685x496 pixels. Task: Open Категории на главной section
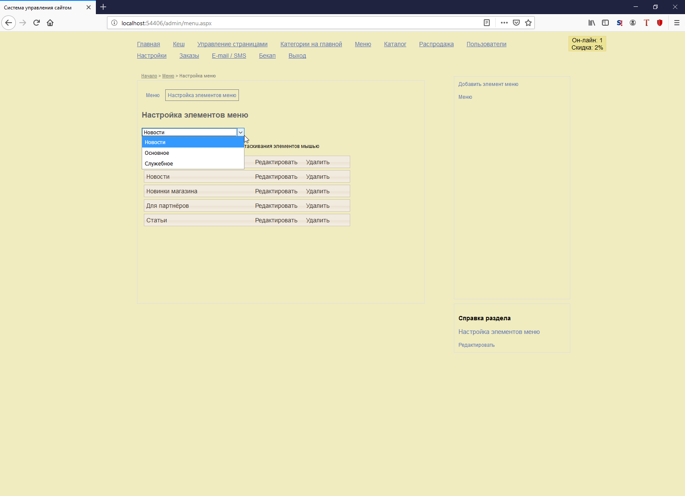tap(311, 44)
